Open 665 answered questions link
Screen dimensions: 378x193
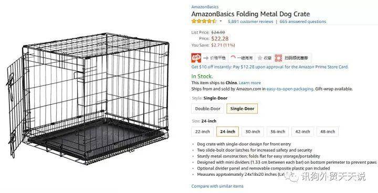303,21
